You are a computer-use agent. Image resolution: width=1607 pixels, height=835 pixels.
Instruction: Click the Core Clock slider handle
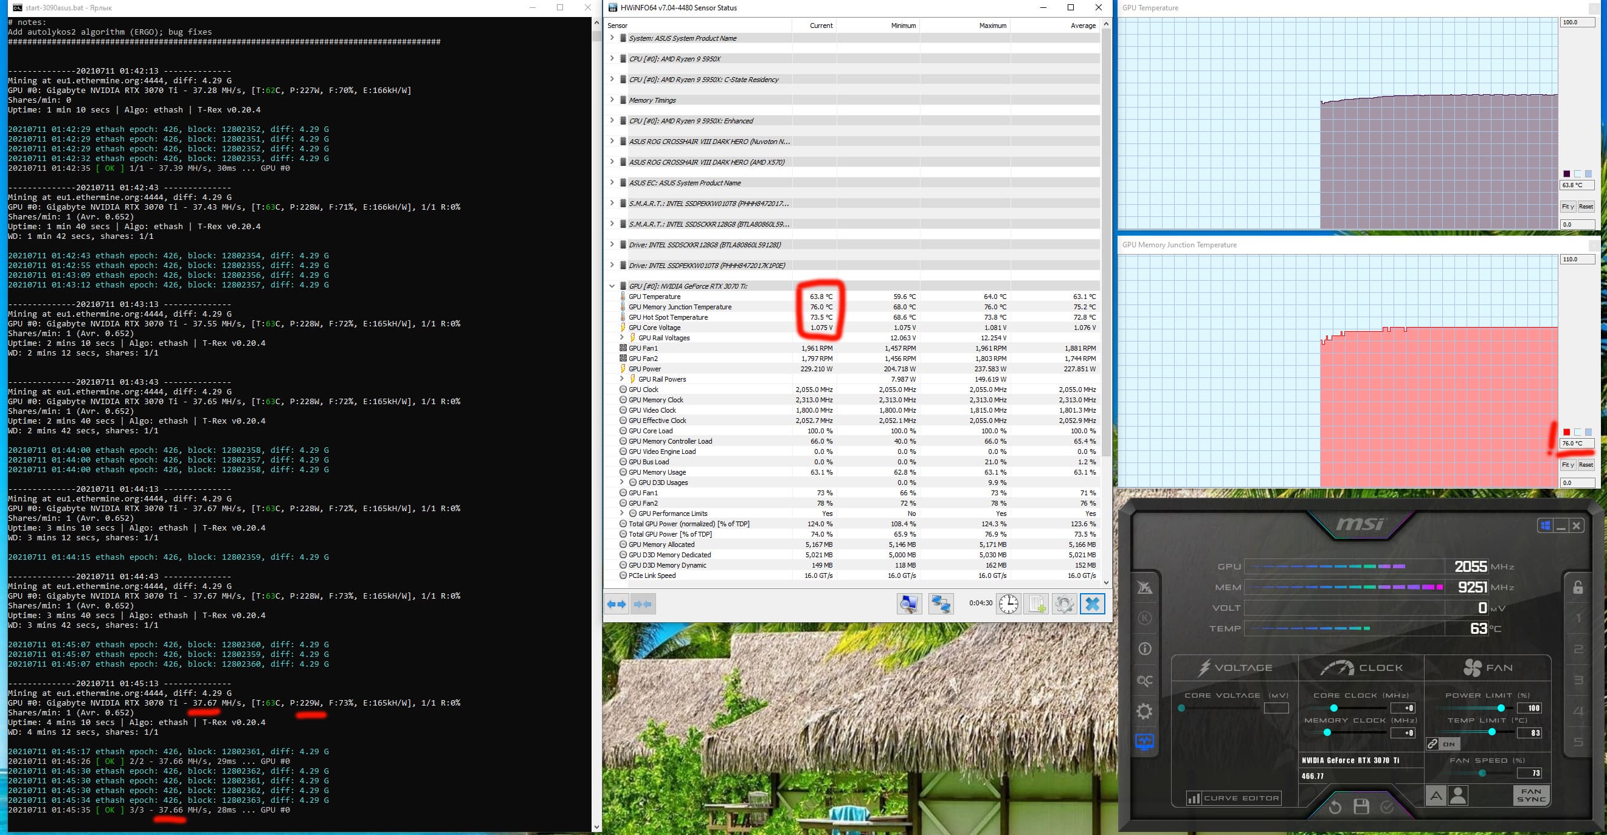(x=1334, y=708)
